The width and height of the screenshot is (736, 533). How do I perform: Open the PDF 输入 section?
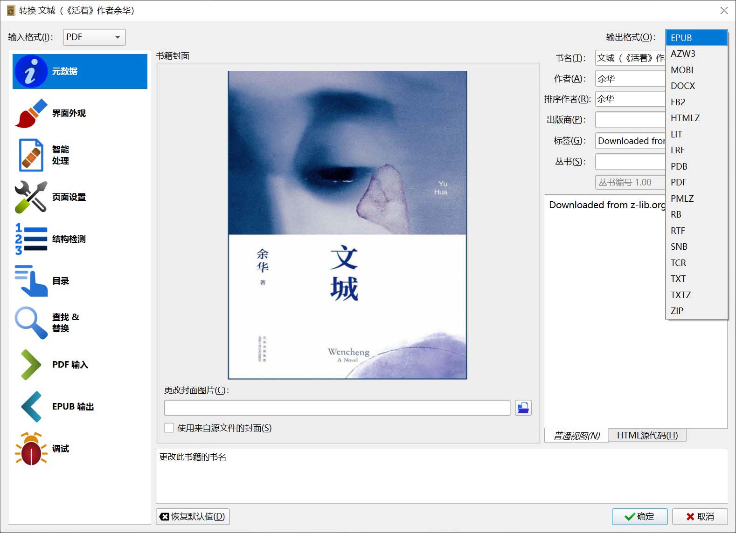click(80, 365)
